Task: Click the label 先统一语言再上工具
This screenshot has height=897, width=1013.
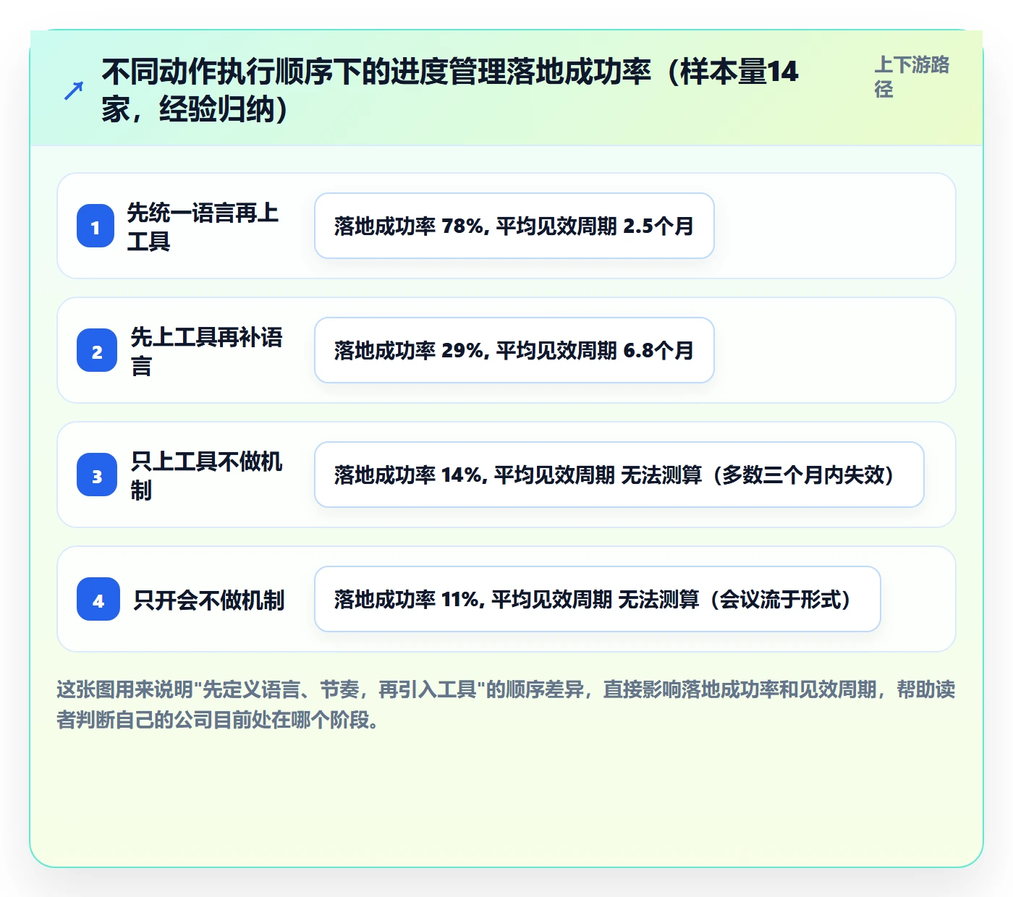Action: [203, 226]
